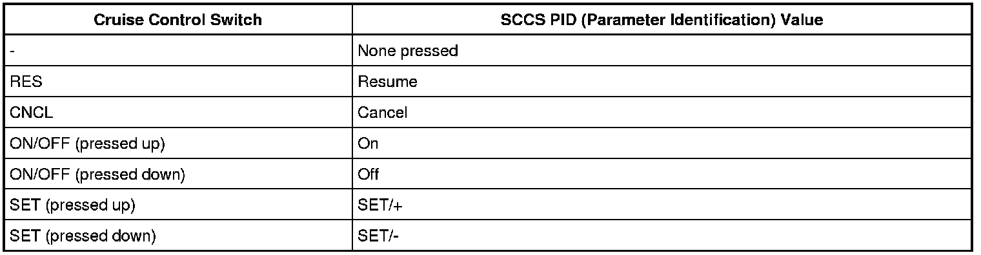Click the SCCS PID Value column header
This screenshot has height=255, width=981.
[x=662, y=19]
